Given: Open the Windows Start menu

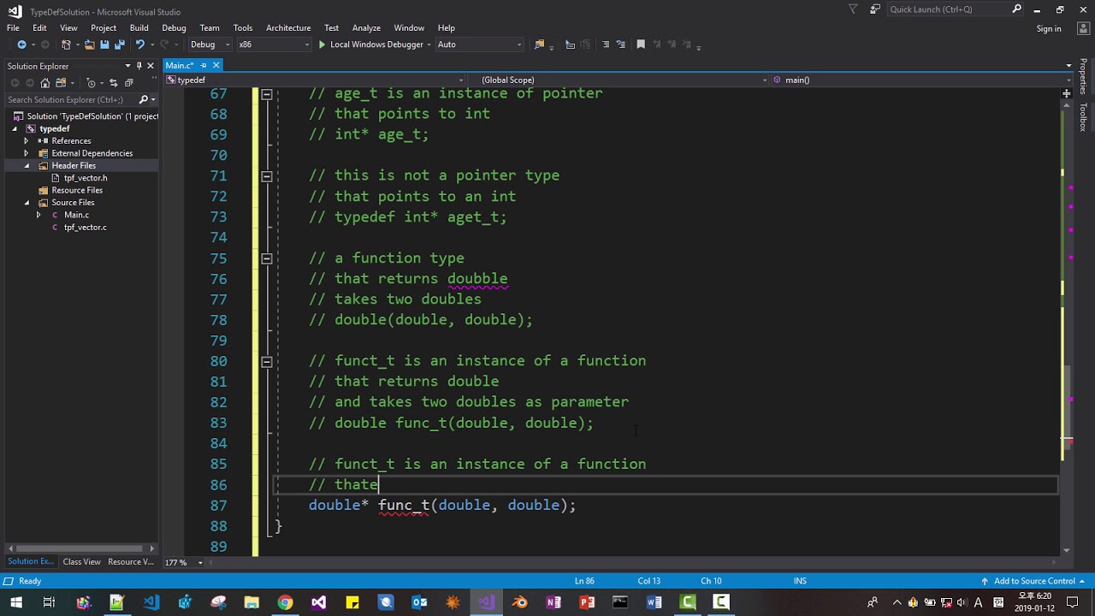Looking at the screenshot, I should 15,602.
